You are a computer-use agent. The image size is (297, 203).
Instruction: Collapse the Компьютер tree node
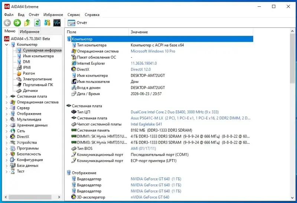click(7, 45)
